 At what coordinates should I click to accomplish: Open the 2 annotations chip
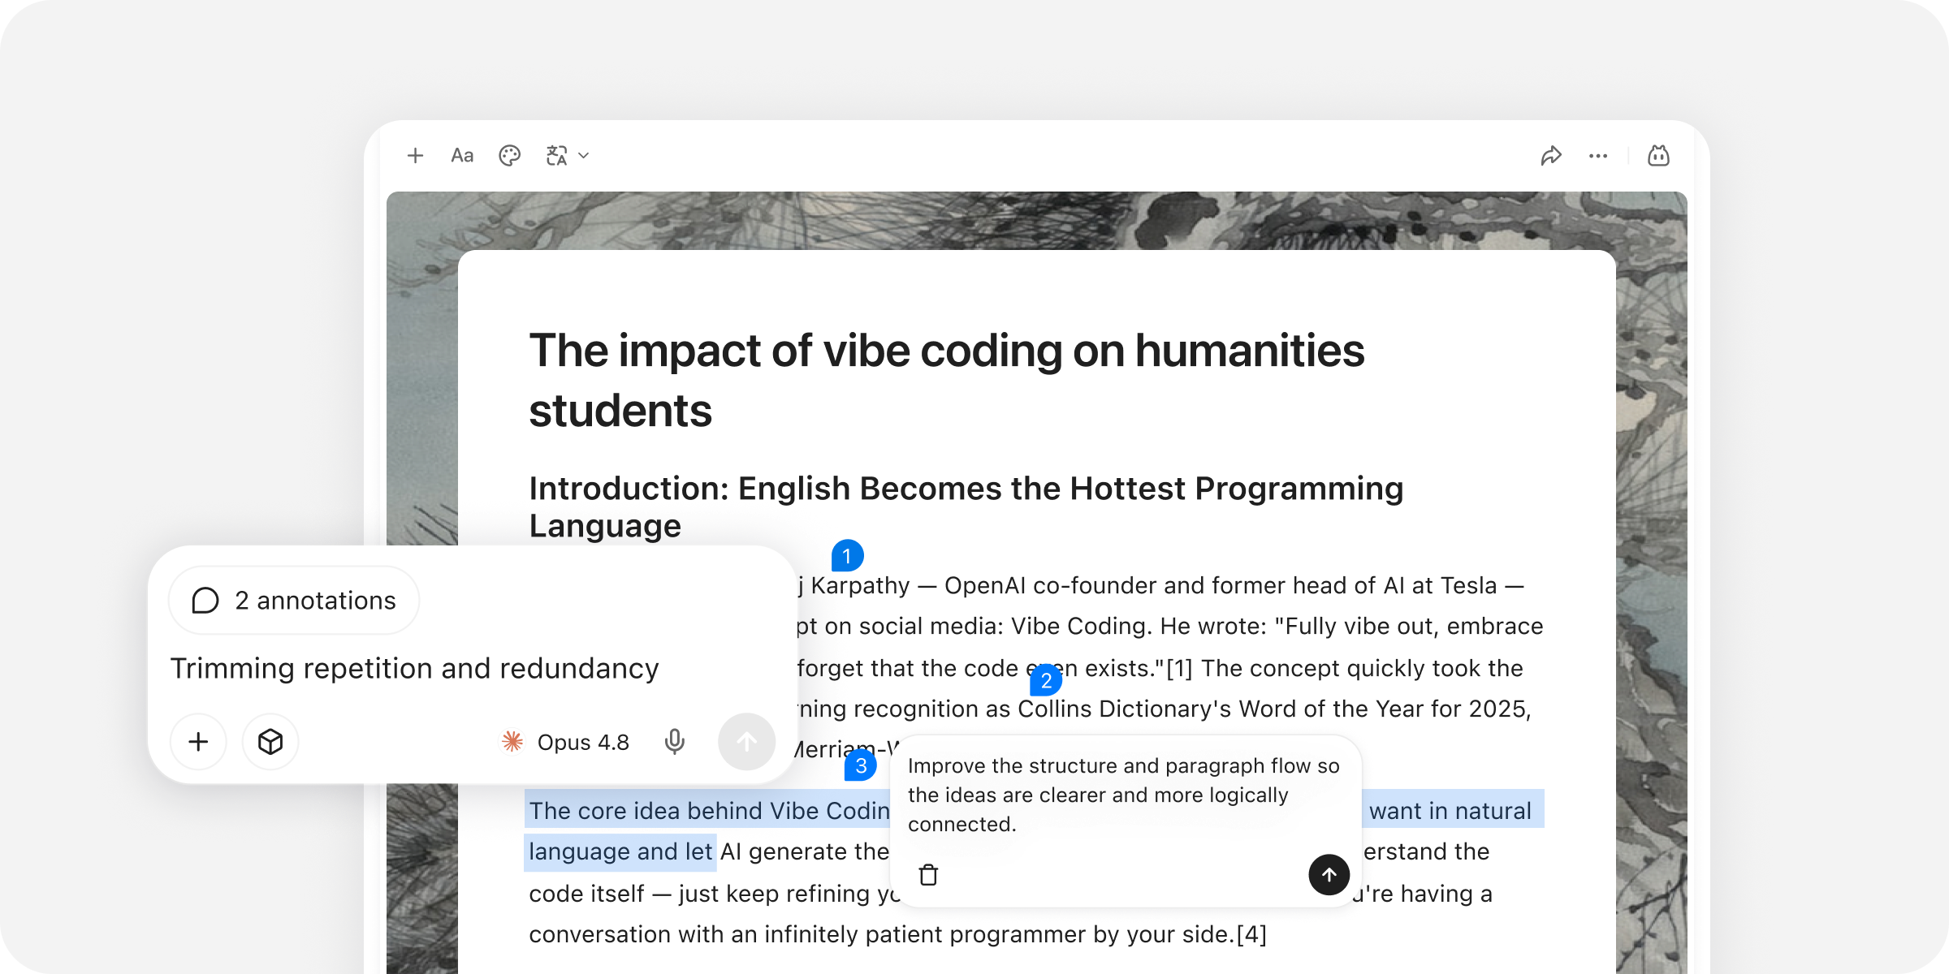pyautogui.click(x=294, y=601)
